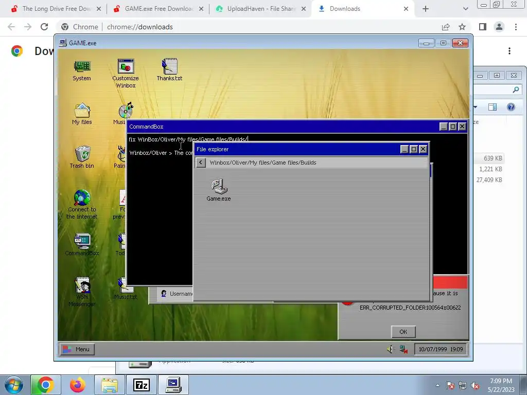Open Chrome from the taskbar
Image resolution: width=527 pixels, height=395 pixels.
[x=46, y=385]
